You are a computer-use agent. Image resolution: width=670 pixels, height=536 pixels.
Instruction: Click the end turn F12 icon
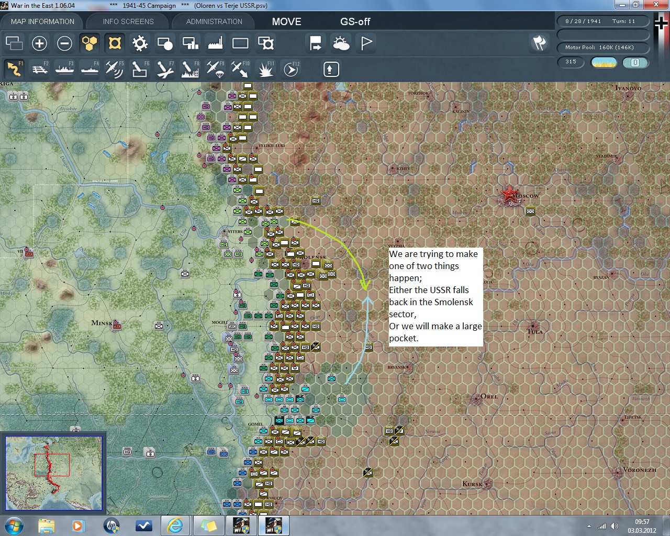click(x=291, y=69)
